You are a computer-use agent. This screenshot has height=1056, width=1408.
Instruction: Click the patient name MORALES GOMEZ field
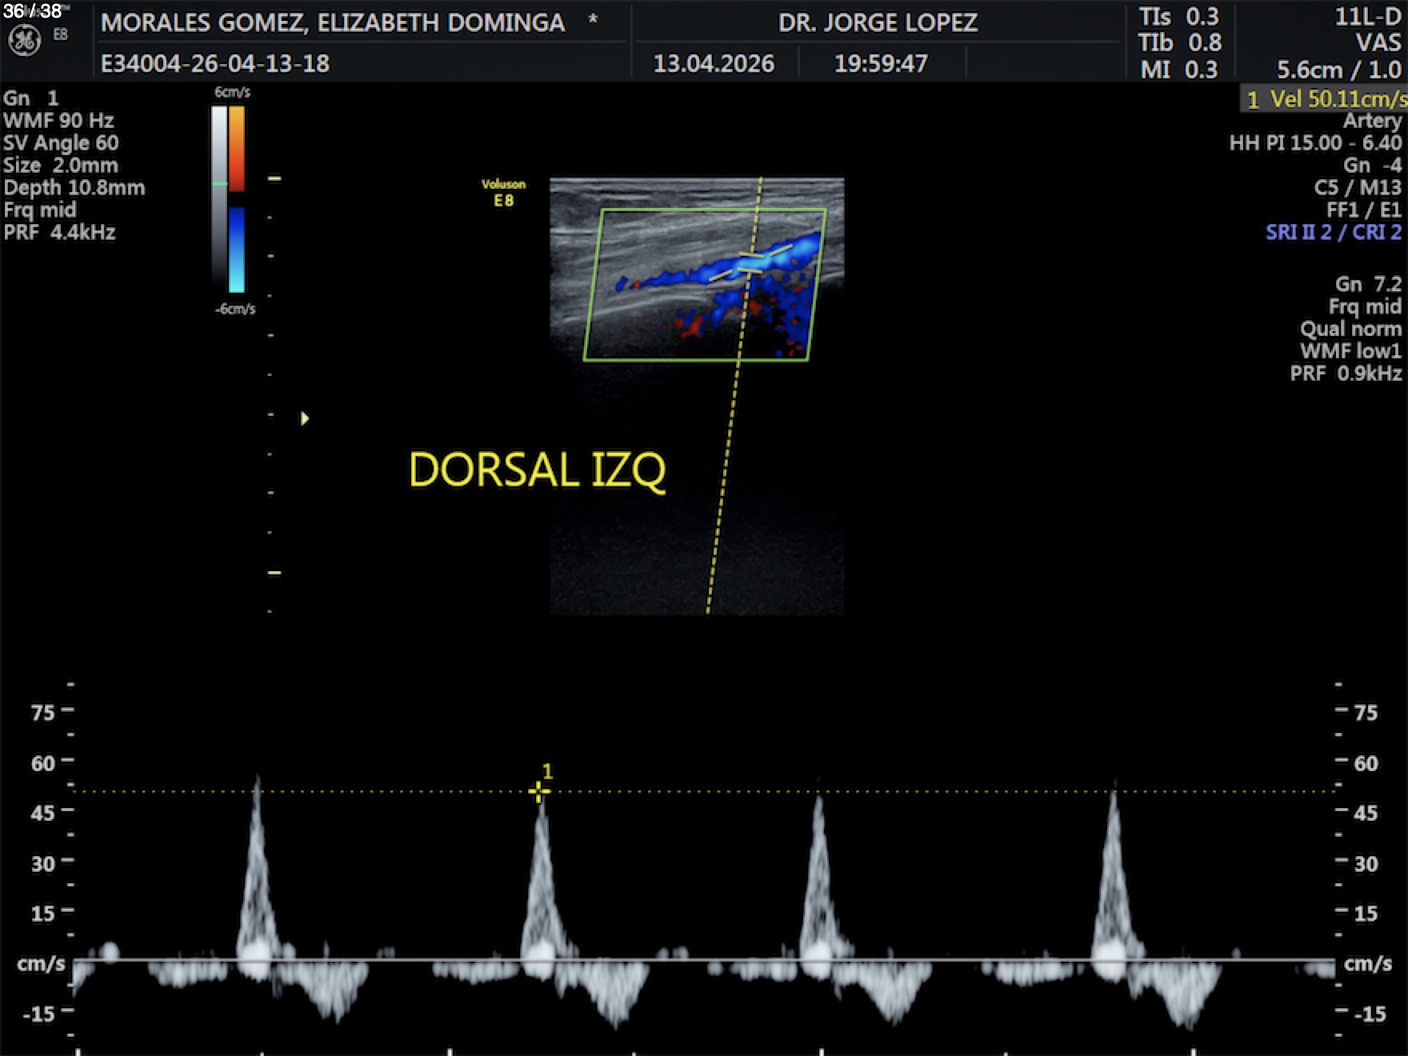pos(333,22)
